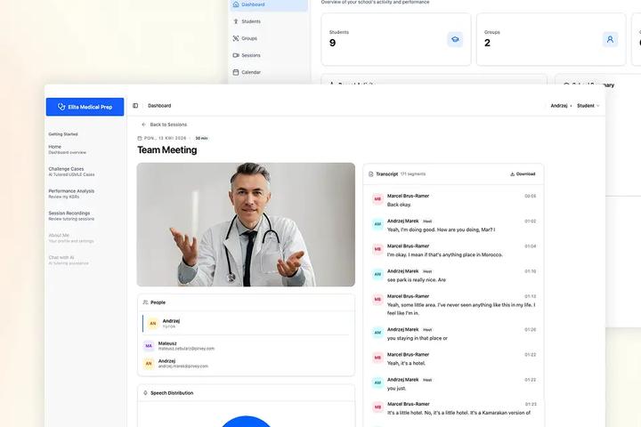Click the Groups count card showing 2

(x=551, y=39)
